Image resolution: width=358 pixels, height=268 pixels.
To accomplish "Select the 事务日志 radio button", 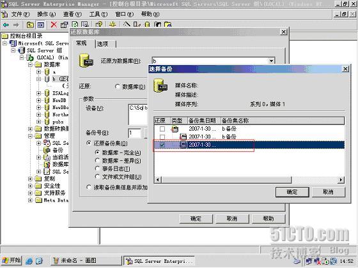I will pyautogui.click(x=97, y=168).
